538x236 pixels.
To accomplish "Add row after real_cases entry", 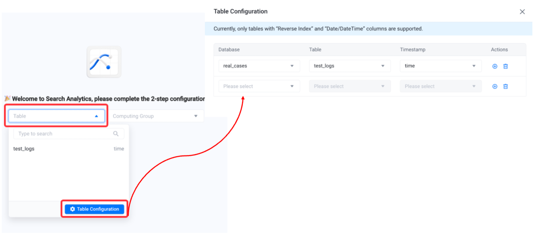I will [x=495, y=66].
